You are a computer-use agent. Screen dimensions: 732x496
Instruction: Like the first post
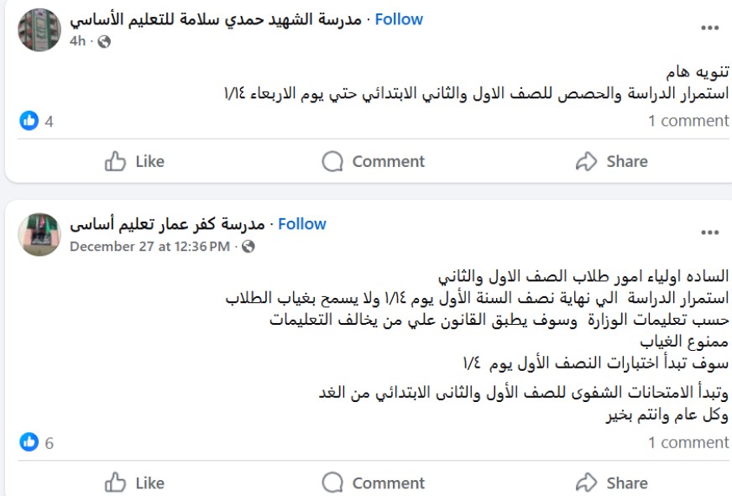(134, 161)
